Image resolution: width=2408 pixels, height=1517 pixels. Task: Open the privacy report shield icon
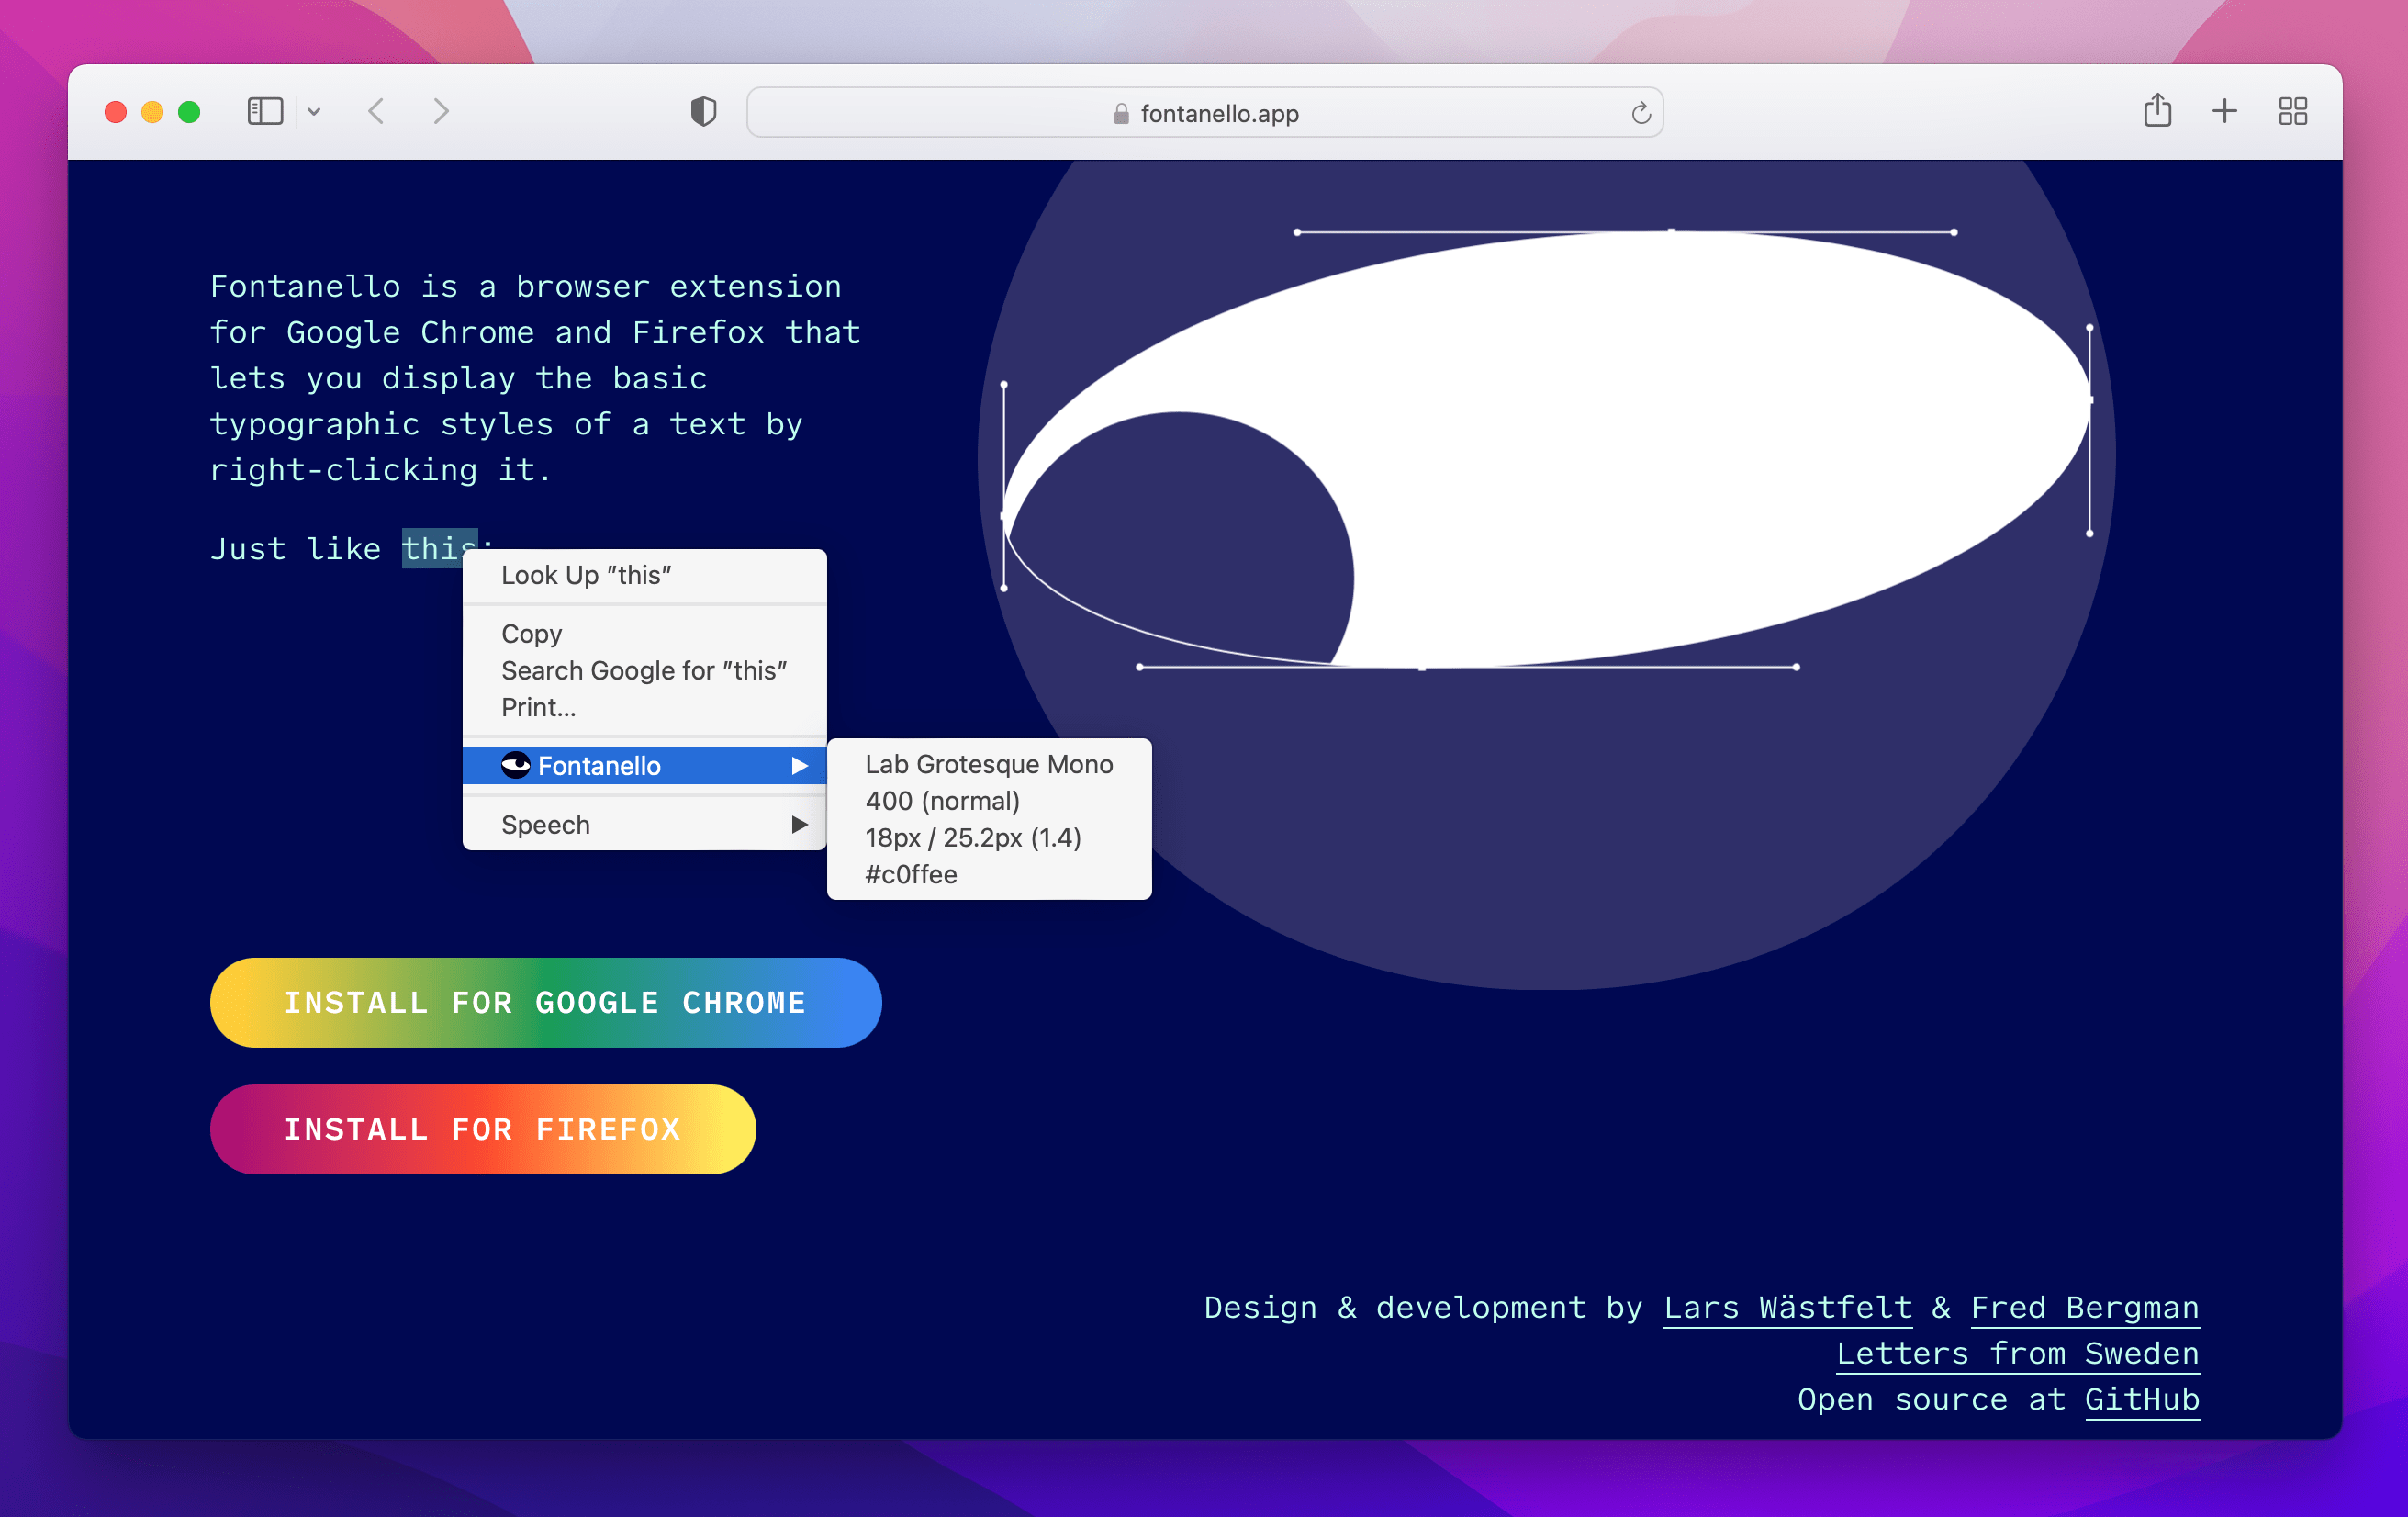pos(703,111)
